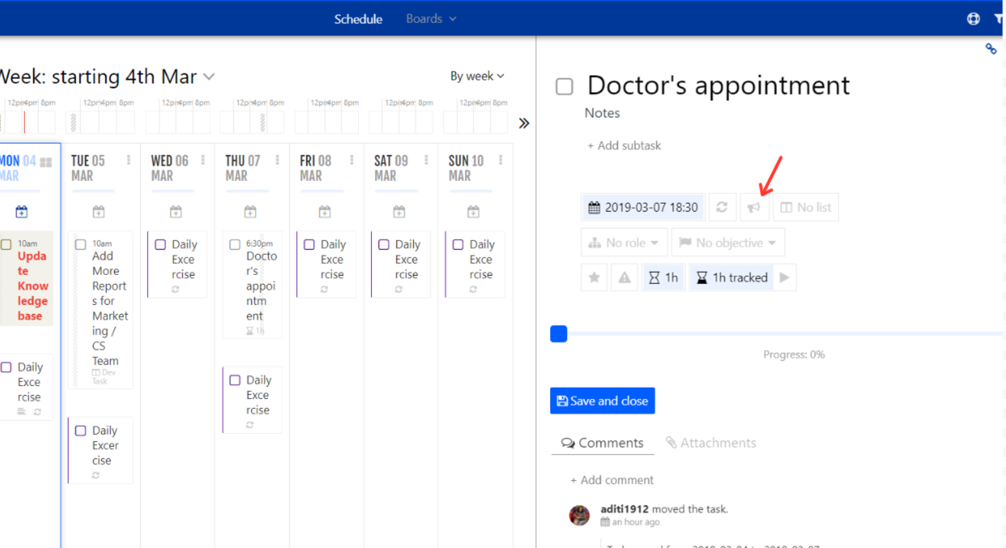Click Save and close button
1006x548 pixels.
[x=603, y=401]
